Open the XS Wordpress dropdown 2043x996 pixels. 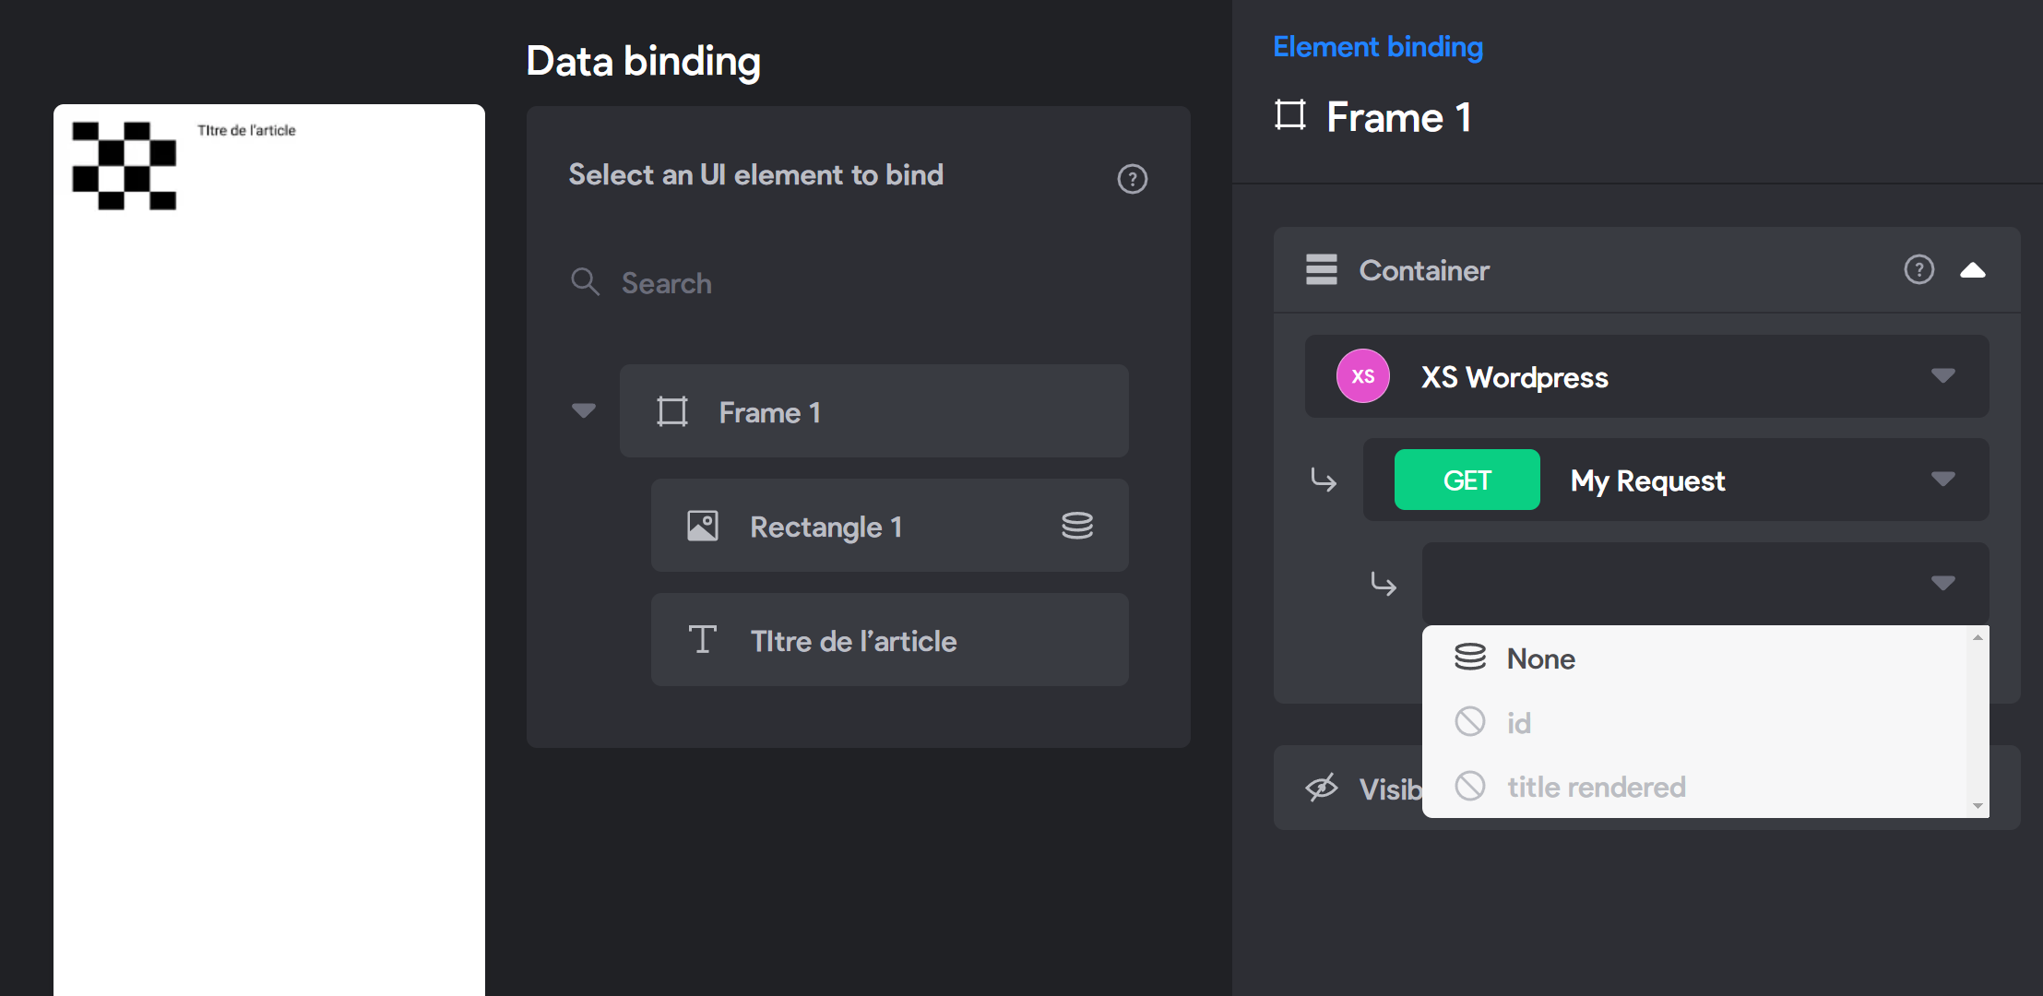1646,376
